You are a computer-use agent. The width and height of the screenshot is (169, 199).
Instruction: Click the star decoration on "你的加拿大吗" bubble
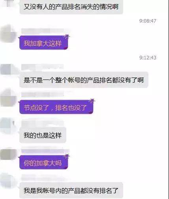[x=66, y=156]
